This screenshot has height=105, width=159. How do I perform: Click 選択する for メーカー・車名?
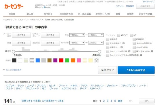[21, 35]
